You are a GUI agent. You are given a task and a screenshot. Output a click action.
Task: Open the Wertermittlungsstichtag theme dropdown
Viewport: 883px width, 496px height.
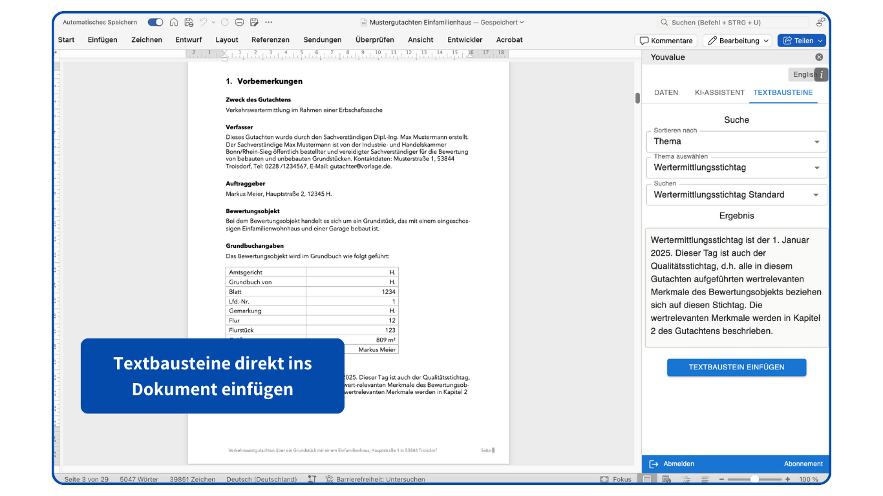(736, 167)
